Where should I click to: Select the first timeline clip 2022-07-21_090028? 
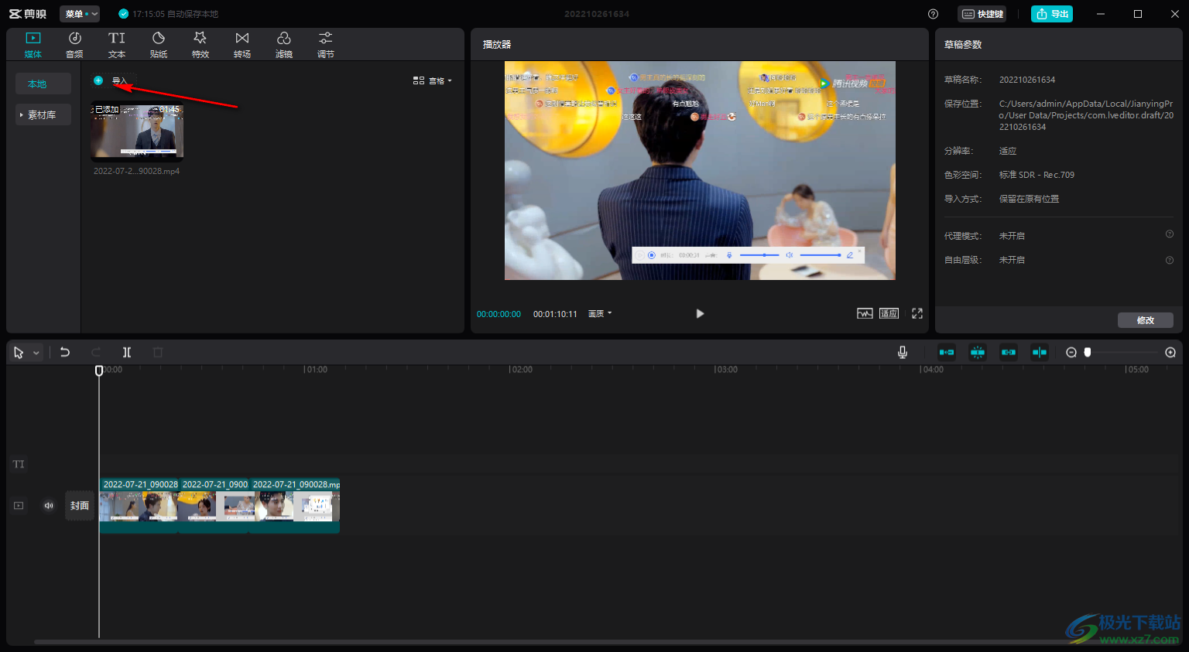click(139, 506)
